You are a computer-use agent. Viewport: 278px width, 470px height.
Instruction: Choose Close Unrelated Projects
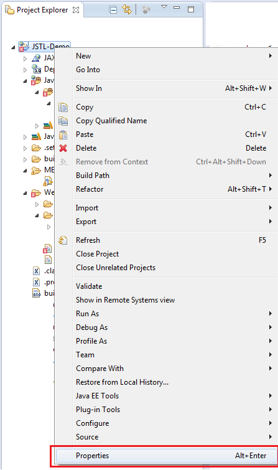(x=166, y=268)
